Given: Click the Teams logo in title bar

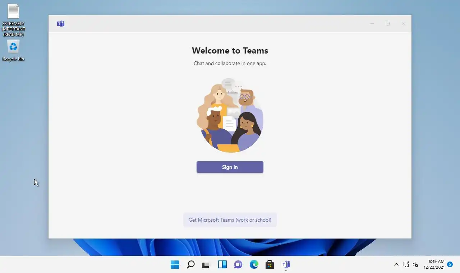Looking at the screenshot, I should (x=61, y=24).
